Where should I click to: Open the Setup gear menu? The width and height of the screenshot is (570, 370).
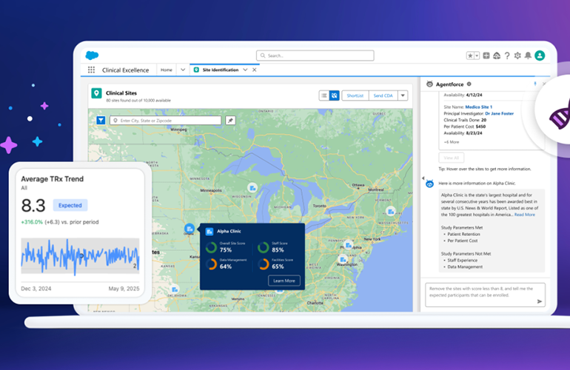pyautogui.click(x=517, y=55)
